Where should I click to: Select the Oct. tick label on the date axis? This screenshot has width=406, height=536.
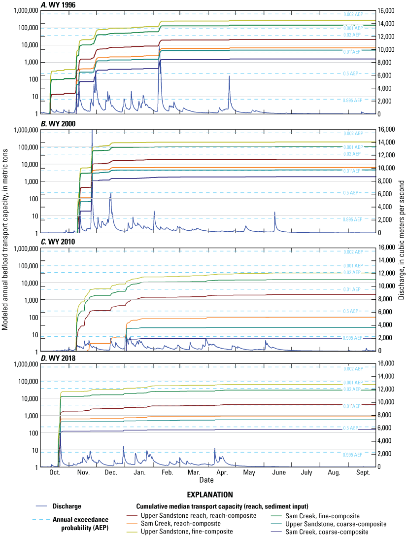pos(54,472)
